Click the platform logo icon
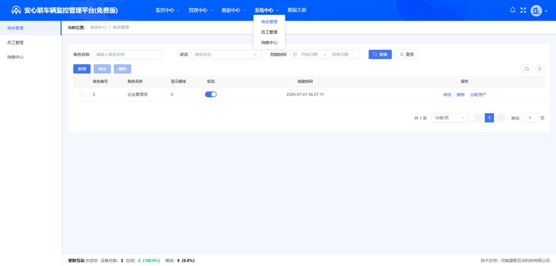556x266 pixels. coord(16,10)
